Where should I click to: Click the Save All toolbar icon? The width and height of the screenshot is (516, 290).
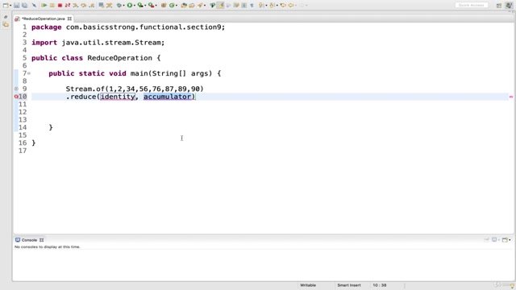tap(25, 6)
